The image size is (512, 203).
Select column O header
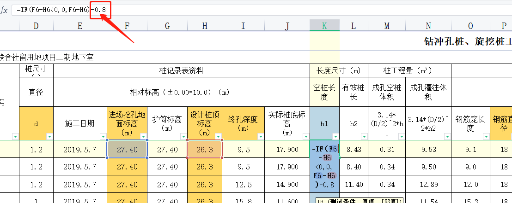pyautogui.click(x=470, y=26)
